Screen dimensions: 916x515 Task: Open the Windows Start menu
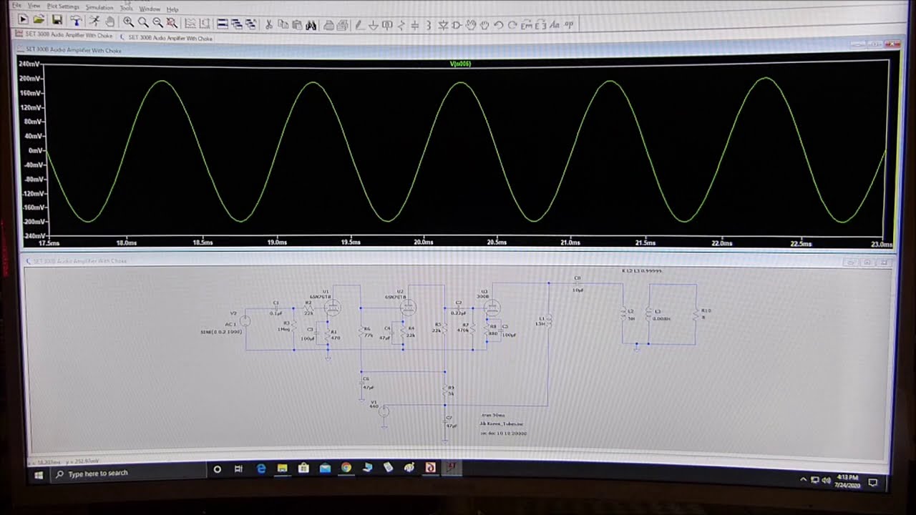click(38, 474)
